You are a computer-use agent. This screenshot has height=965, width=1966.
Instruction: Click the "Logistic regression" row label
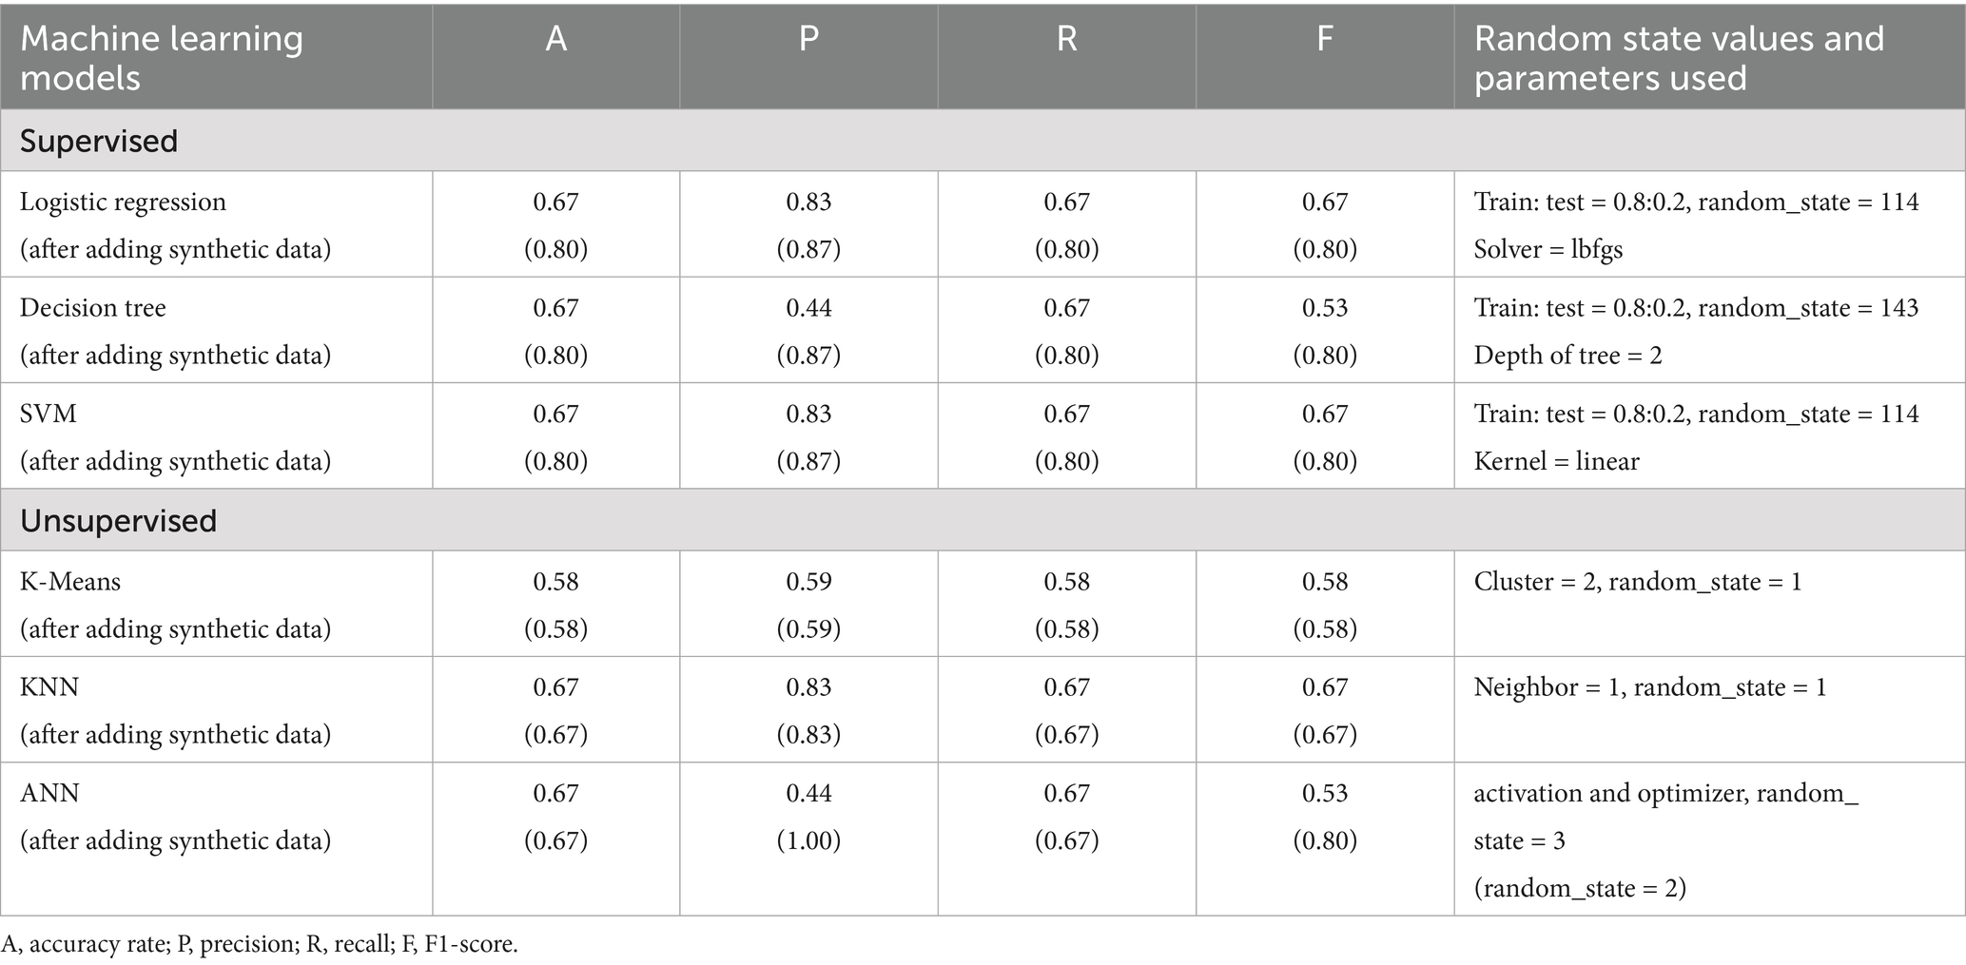[123, 202]
